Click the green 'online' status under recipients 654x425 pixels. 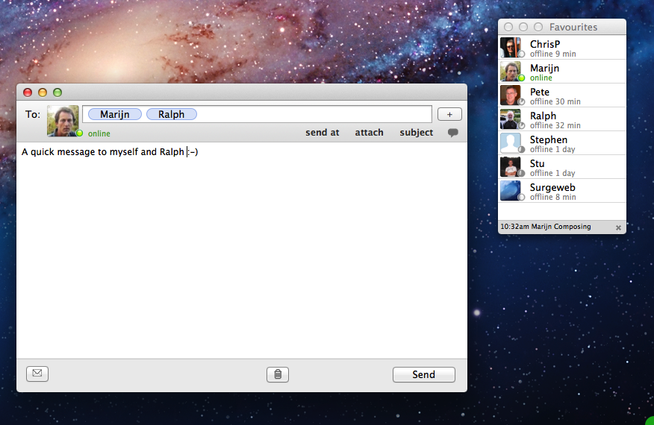pos(99,133)
